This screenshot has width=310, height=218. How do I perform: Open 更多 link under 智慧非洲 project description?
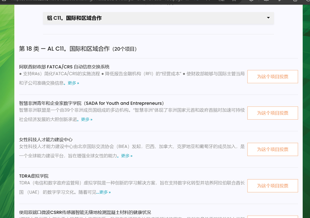(x=87, y=119)
